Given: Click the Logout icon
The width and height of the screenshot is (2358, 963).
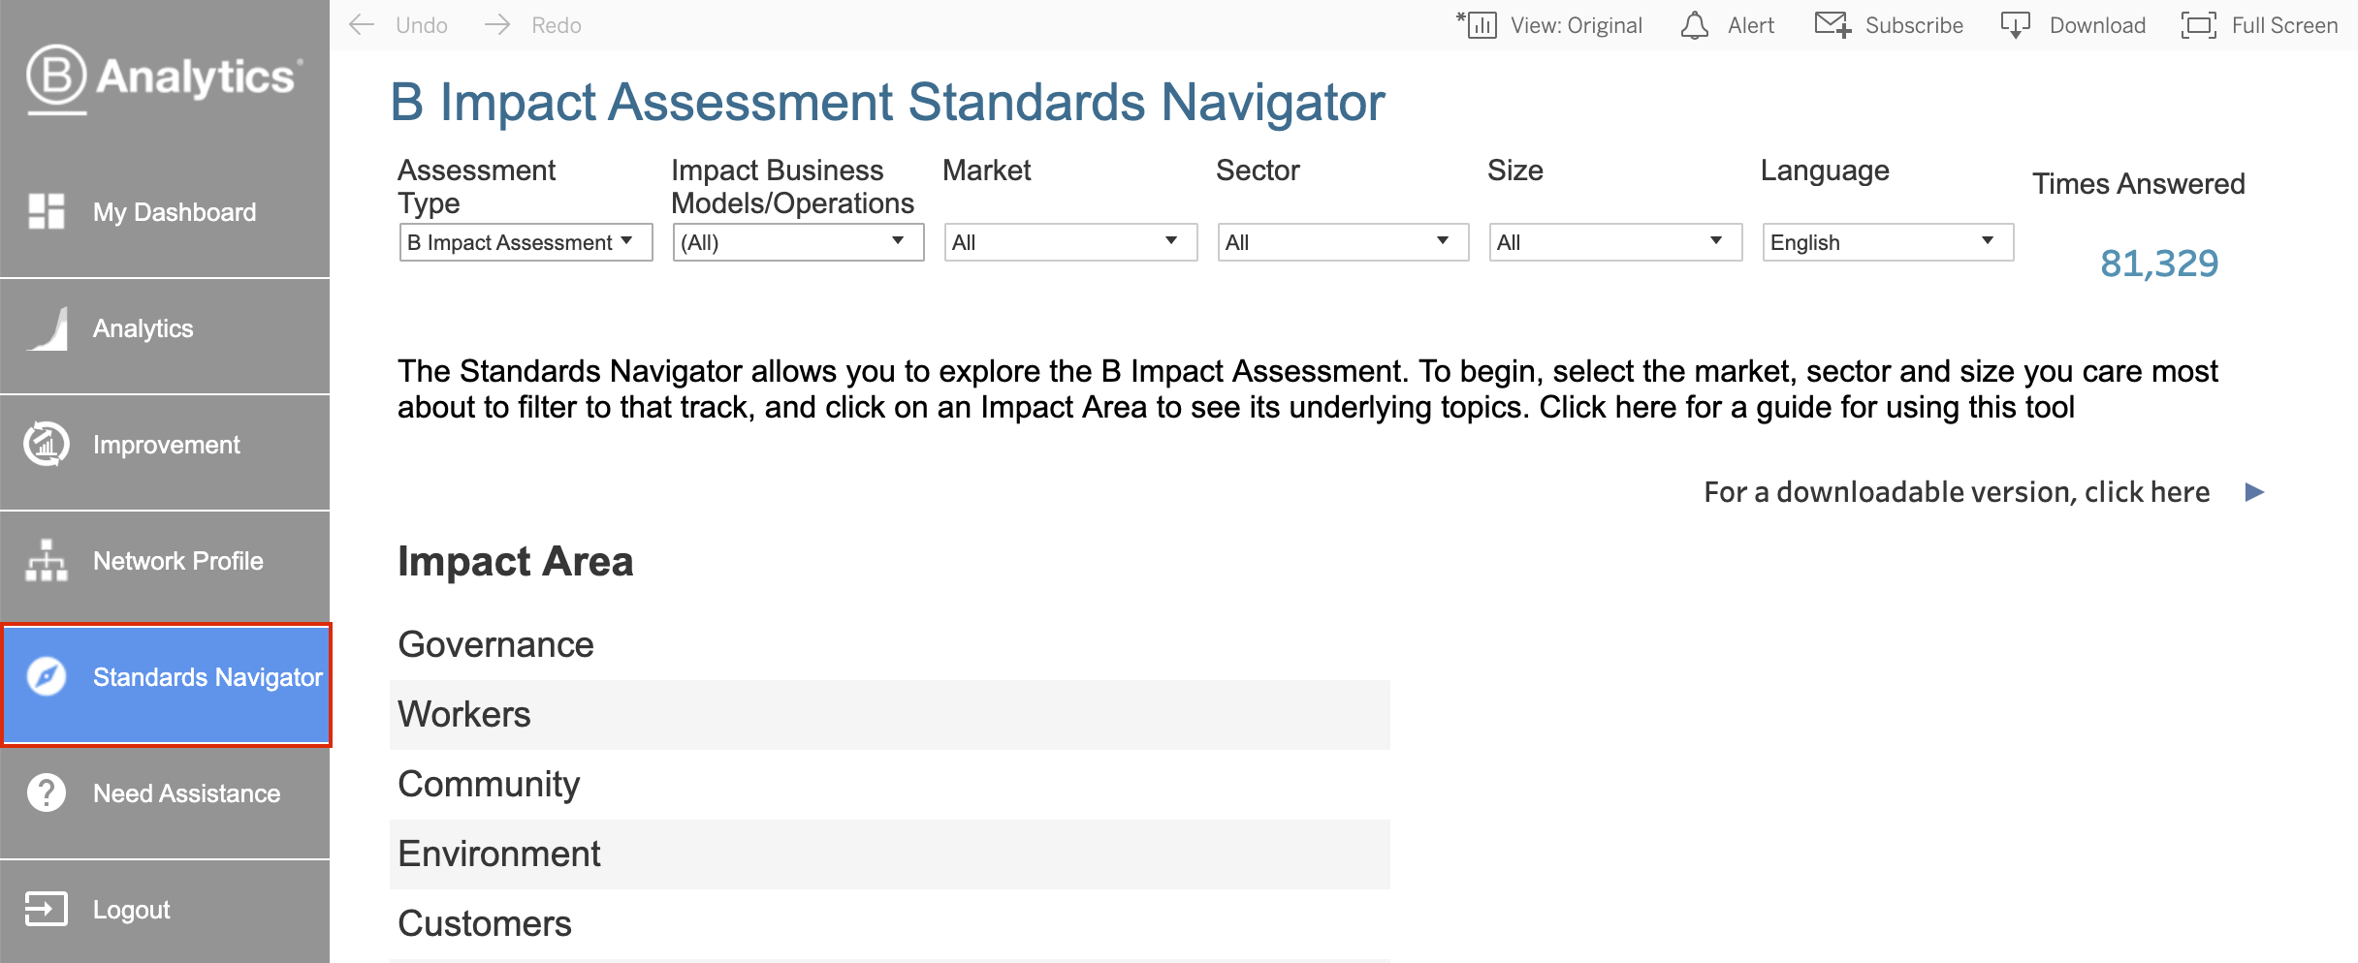Looking at the screenshot, I should (47, 910).
